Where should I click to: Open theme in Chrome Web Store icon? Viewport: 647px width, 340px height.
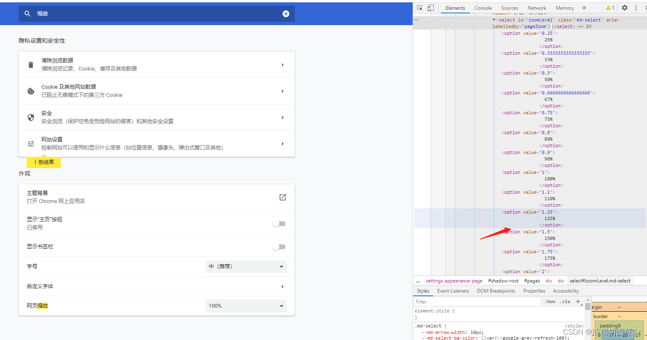[x=283, y=197]
